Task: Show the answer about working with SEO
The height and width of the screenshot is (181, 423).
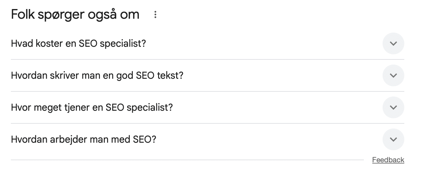Action: (x=208, y=139)
